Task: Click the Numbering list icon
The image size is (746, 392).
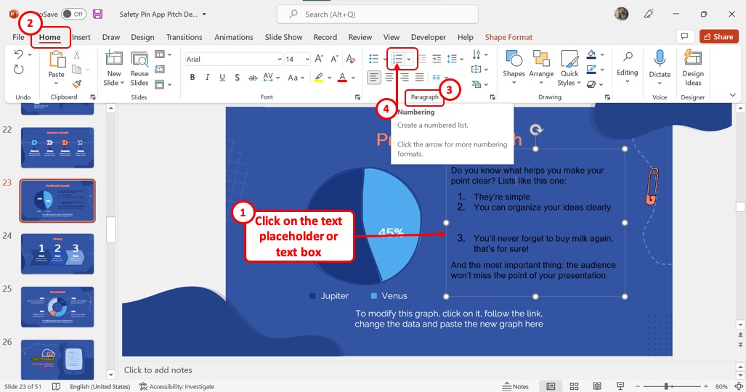Action: pyautogui.click(x=397, y=59)
